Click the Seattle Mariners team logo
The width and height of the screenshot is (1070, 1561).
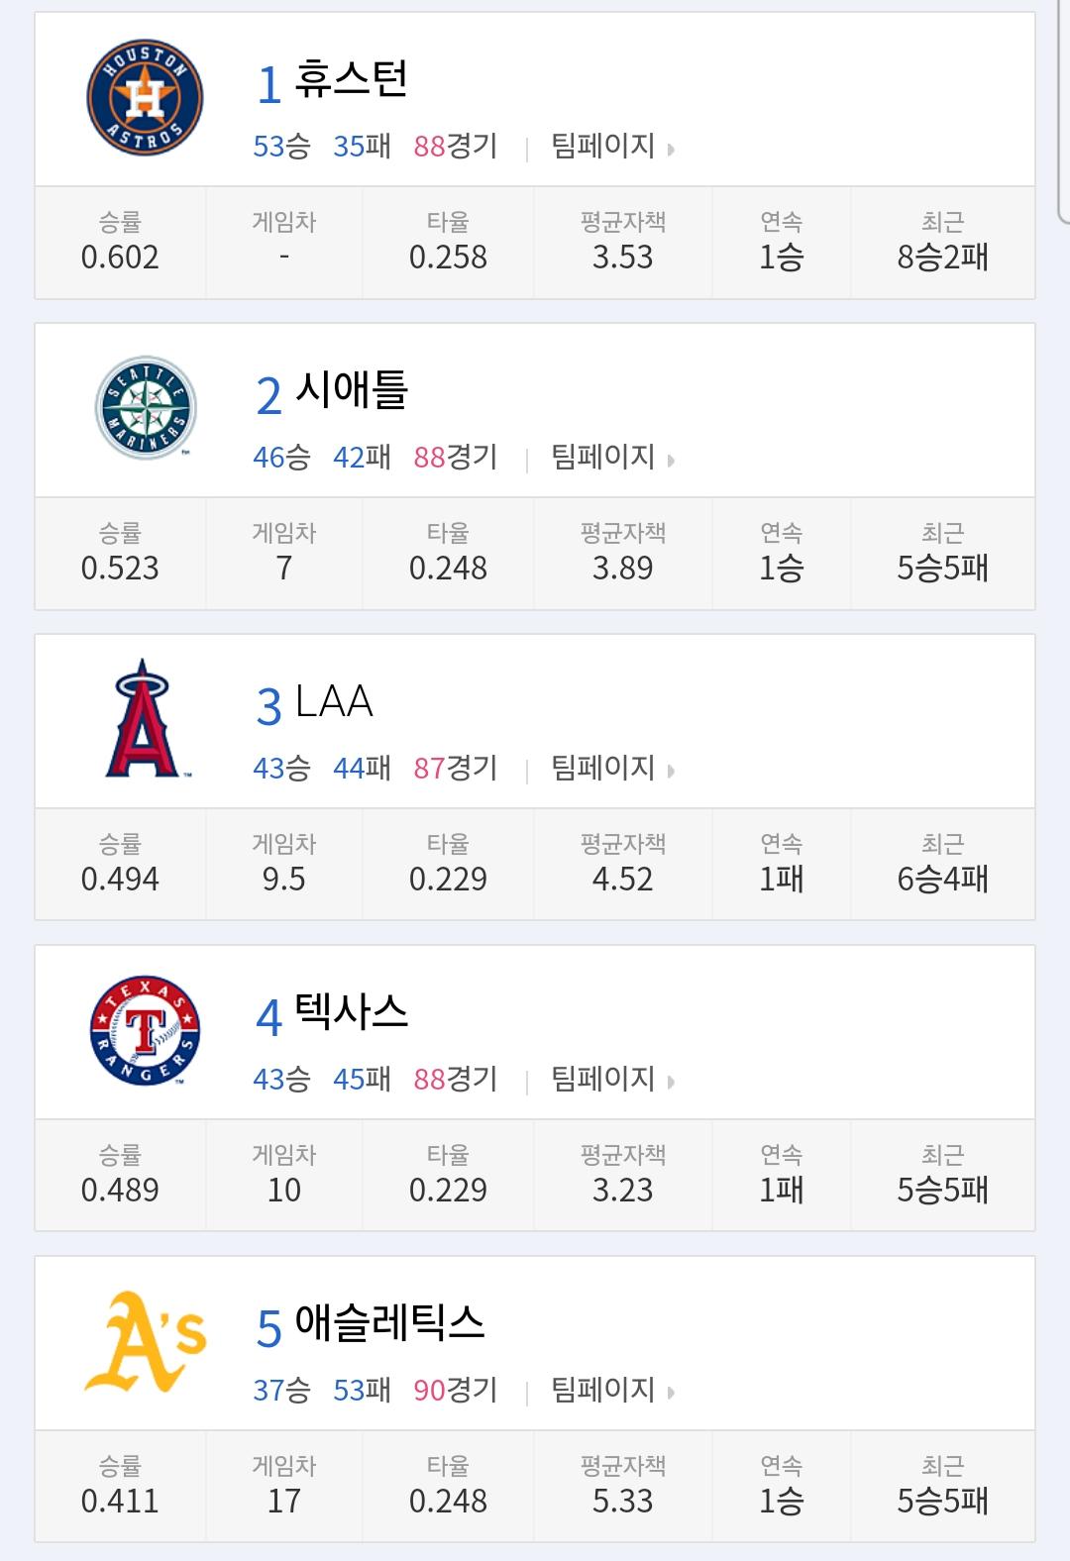click(145, 408)
